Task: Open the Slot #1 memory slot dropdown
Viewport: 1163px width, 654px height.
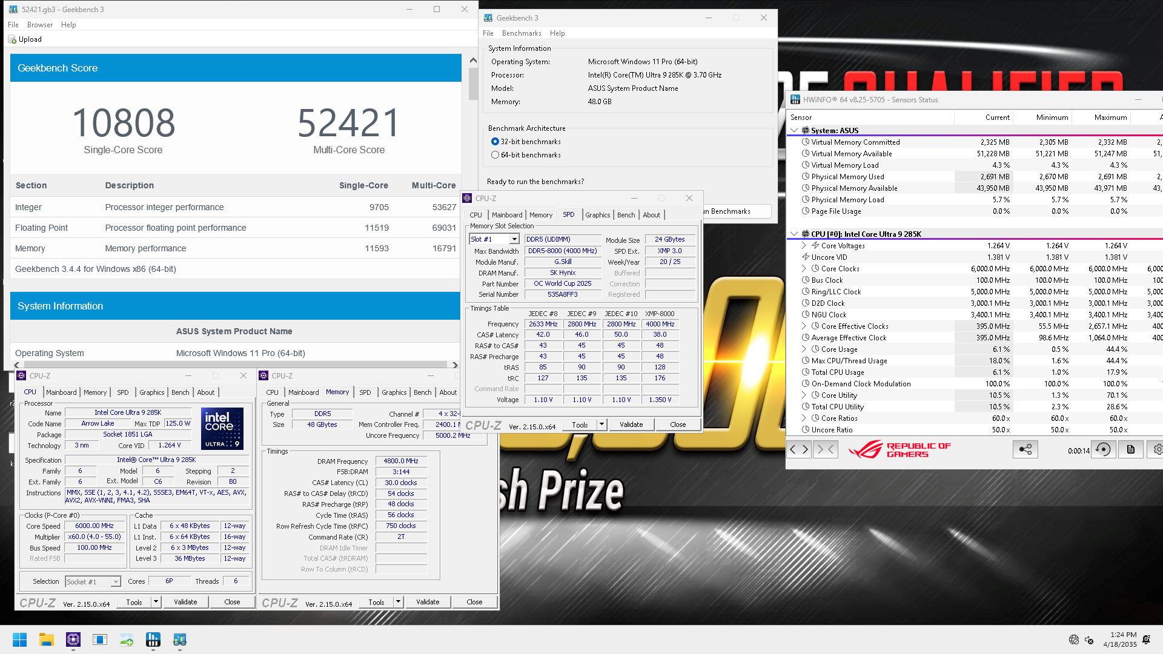Action: point(514,240)
